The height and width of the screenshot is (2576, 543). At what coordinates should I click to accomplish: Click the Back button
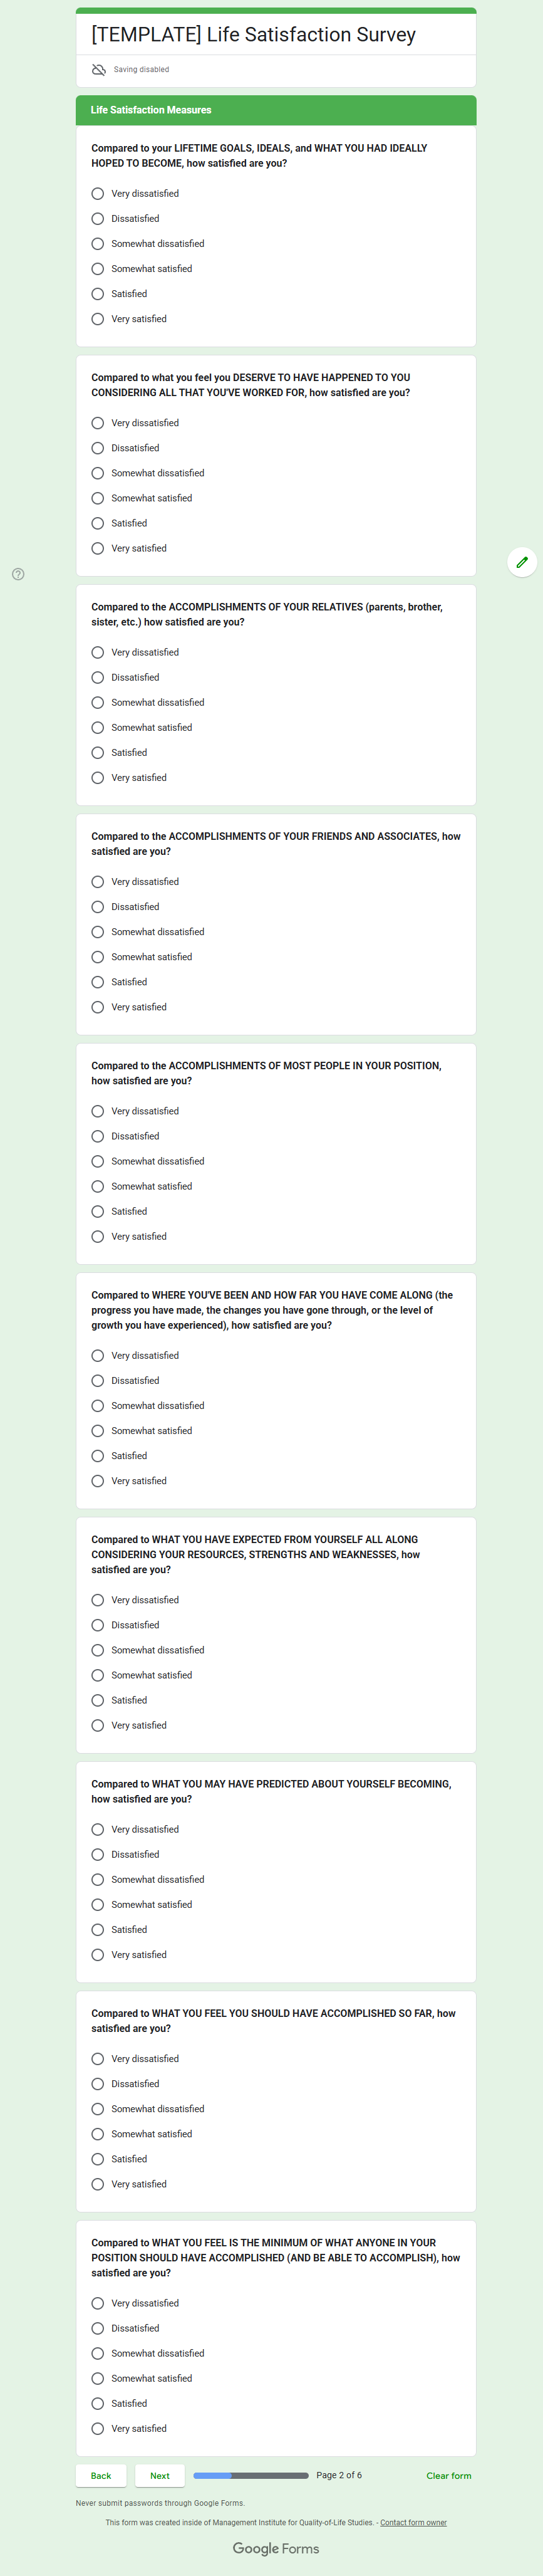tap(101, 2476)
